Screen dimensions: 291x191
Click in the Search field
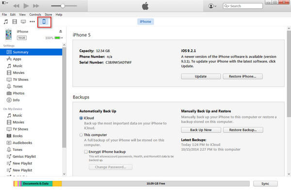[243, 6]
